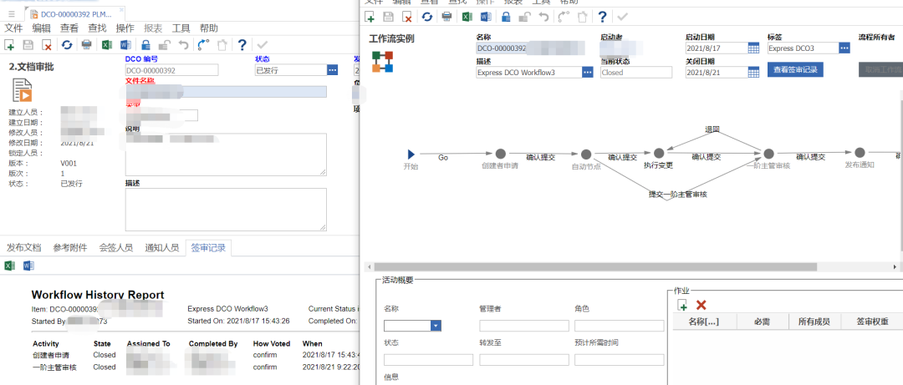This screenshot has height=385, width=903.
Task: Open ellipsis picker beside 标签 Express DCO3
Action: pos(844,48)
